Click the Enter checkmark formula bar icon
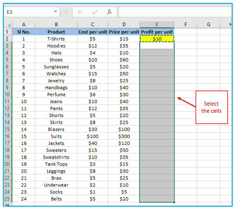236x210 pixels. point(95,12)
